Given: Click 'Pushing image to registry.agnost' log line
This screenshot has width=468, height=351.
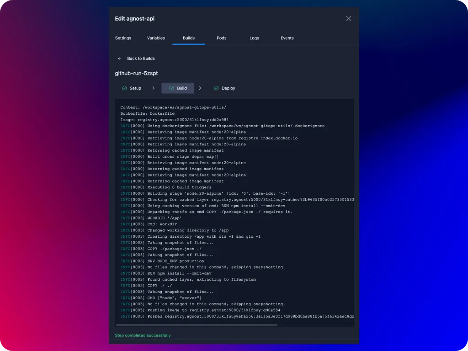Looking at the screenshot, I should 200,310.
